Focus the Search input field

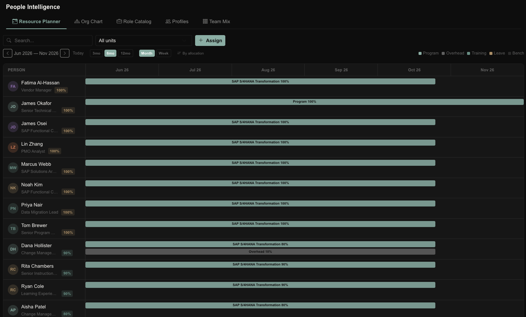pyautogui.click(x=48, y=40)
